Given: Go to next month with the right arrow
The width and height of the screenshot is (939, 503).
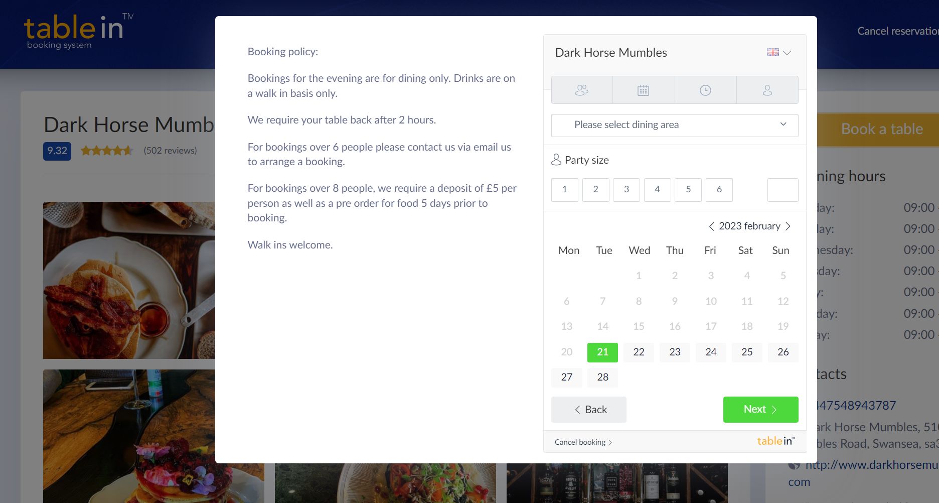Looking at the screenshot, I should coord(789,226).
